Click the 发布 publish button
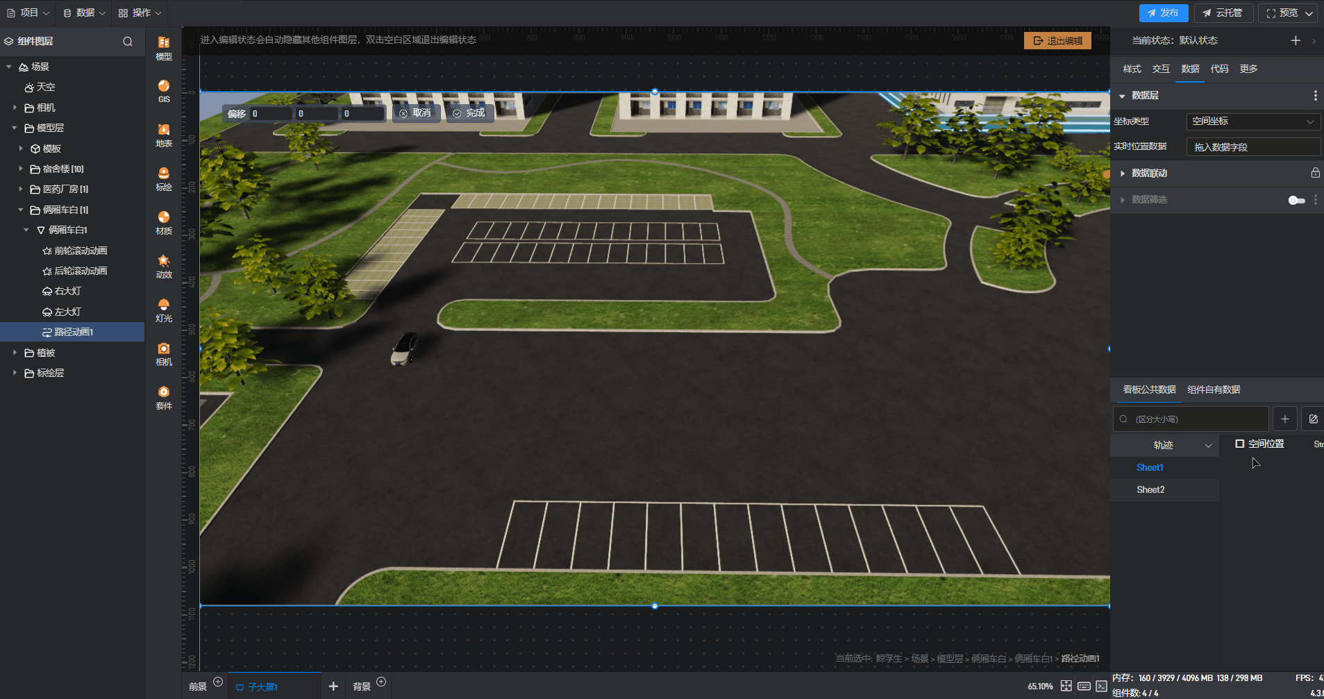The width and height of the screenshot is (1324, 699). [1163, 12]
